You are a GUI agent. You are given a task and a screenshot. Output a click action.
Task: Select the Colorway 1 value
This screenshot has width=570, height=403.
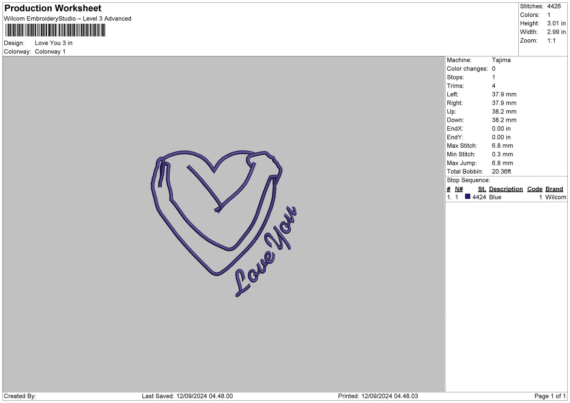[50, 52]
